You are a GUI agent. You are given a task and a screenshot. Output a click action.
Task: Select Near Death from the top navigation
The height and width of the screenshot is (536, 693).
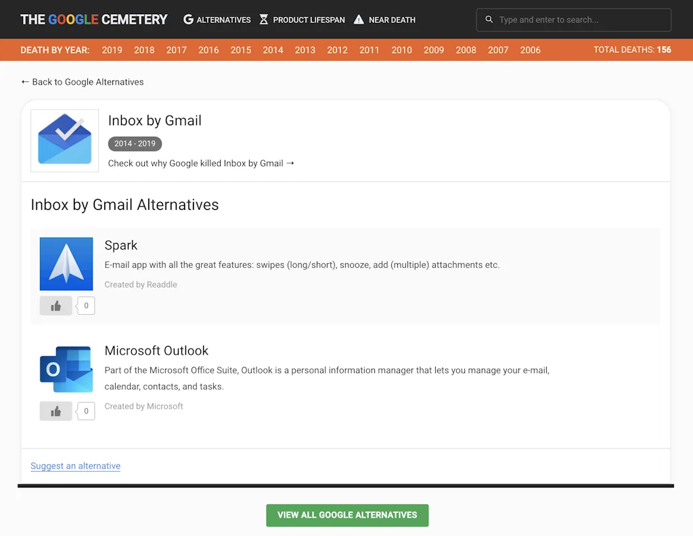[x=391, y=20]
